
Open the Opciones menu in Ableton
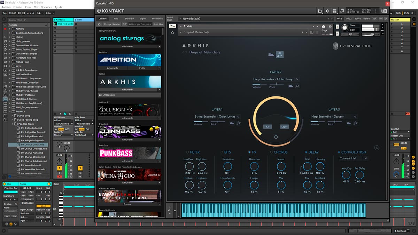tap(46, 7)
